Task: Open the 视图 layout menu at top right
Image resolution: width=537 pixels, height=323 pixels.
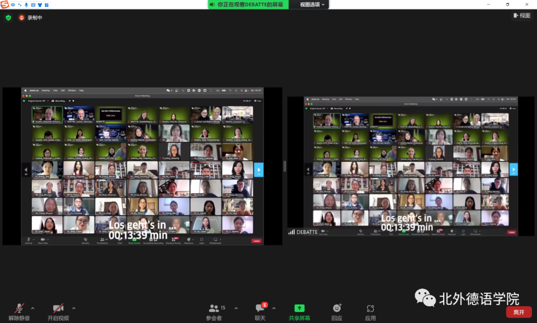Action: tap(522, 15)
